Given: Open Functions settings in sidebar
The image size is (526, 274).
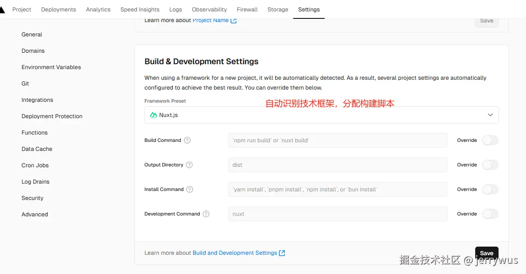Looking at the screenshot, I should (34, 133).
